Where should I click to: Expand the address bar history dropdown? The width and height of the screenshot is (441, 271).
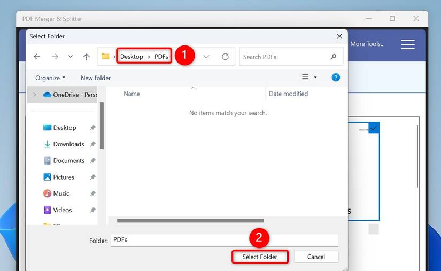pyautogui.click(x=206, y=57)
